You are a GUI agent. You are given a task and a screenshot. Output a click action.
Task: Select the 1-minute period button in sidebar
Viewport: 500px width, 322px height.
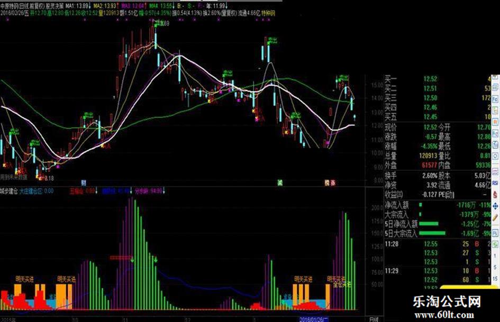coord(495,255)
